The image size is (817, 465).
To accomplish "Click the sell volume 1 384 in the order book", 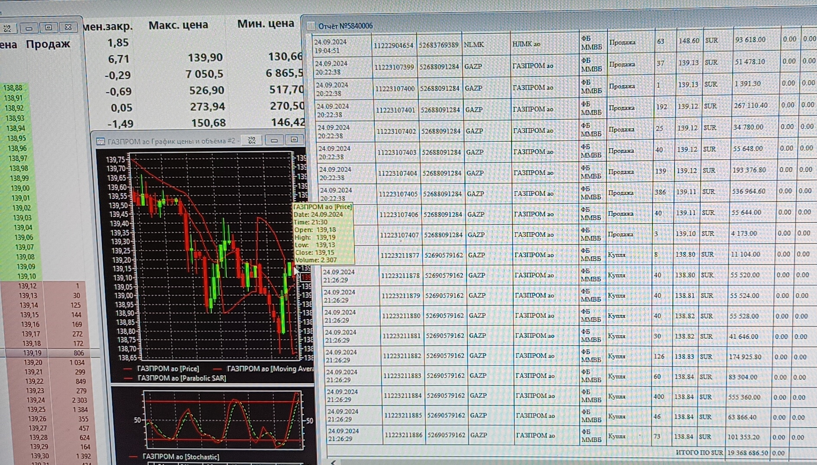I will (80, 409).
